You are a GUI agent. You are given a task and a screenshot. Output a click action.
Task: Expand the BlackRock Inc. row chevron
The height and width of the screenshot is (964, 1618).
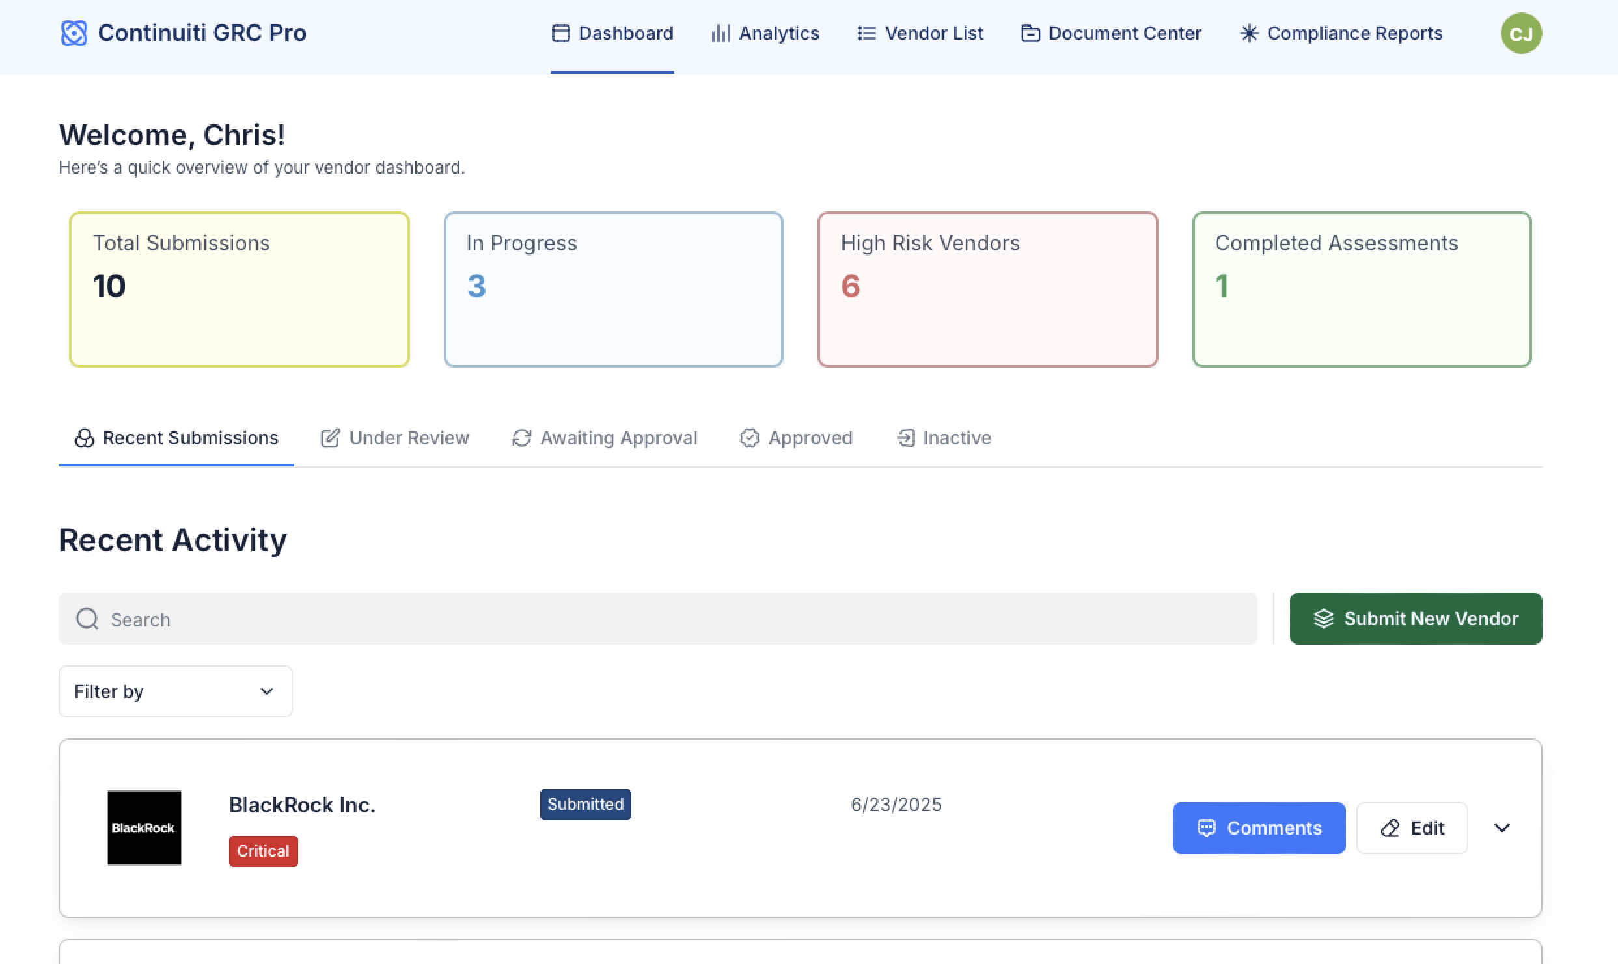click(x=1502, y=828)
